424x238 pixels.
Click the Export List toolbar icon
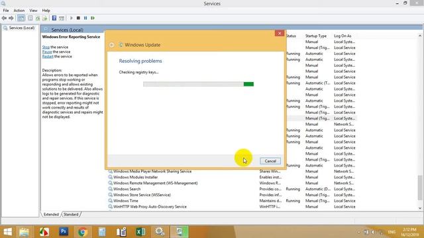coord(44,18)
